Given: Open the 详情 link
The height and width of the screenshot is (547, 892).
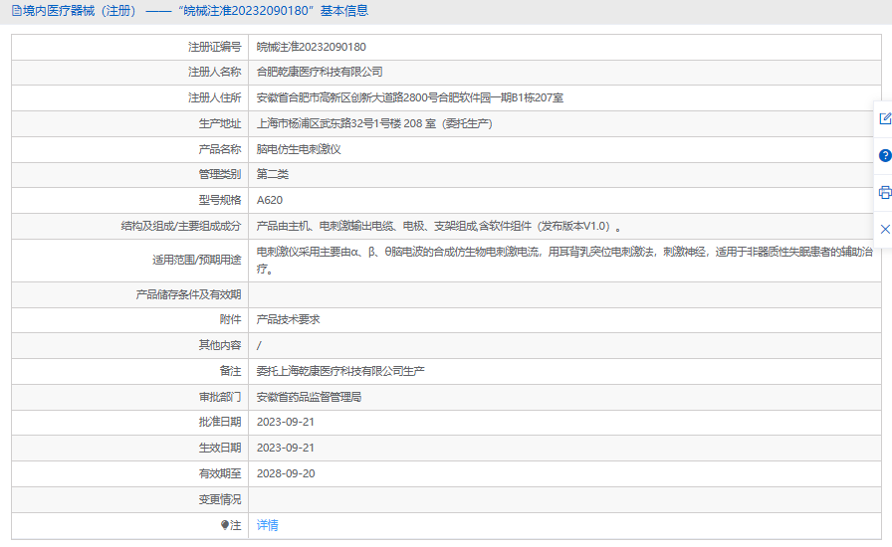Looking at the screenshot, I should pos(268,525).
